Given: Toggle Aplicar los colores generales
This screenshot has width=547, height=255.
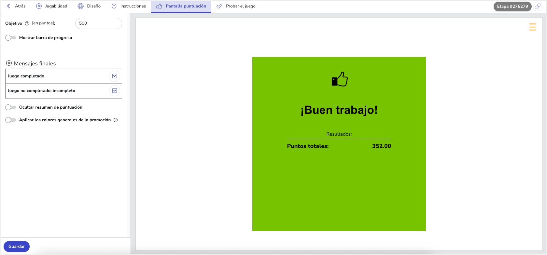Looking at the screenshot, I should (11, 120).
